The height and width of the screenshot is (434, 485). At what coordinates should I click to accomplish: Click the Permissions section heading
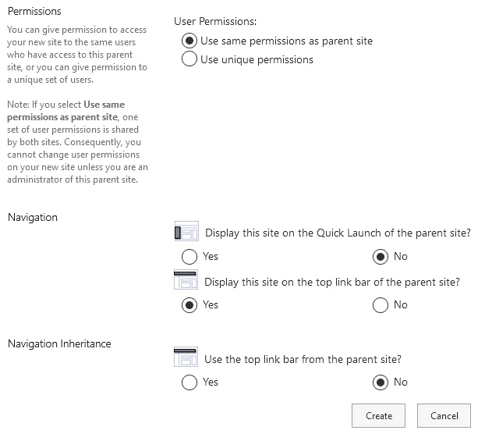point(34,12)
